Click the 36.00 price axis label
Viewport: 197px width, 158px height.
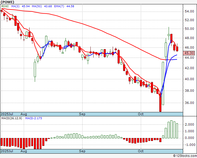coord(189,103)
